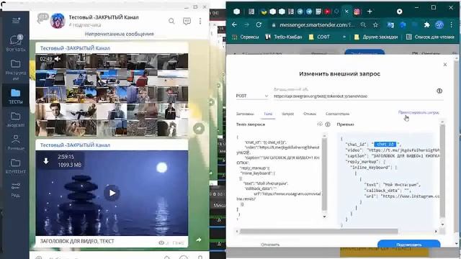461x259 pixels.
Task: Open the Chrome three-dot menu
Action: point(452,25)
